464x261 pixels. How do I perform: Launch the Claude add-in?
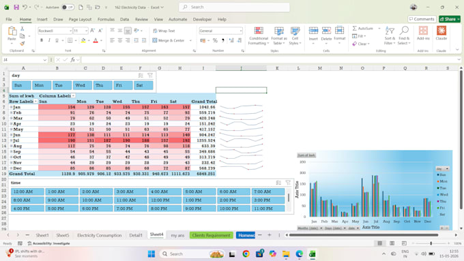pos(441,33)
